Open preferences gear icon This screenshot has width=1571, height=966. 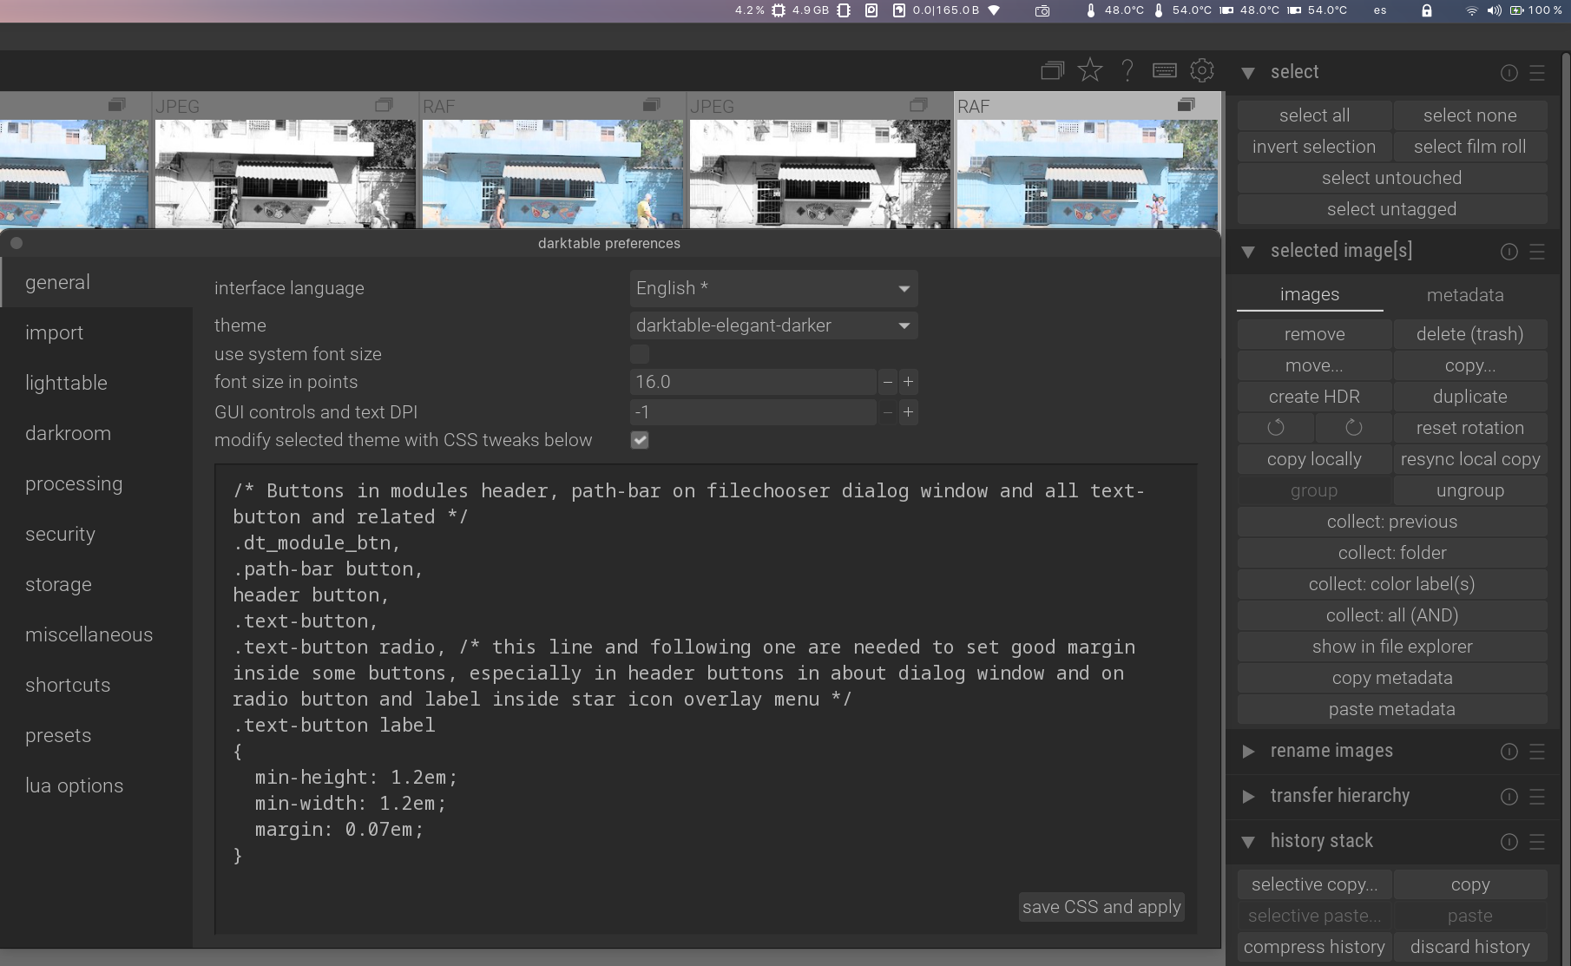click(1202, 70)
